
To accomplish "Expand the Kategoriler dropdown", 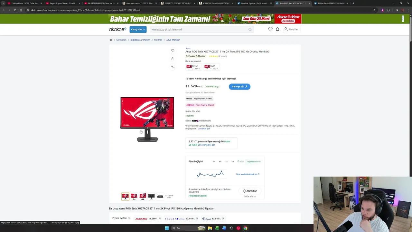I will 138,29.
